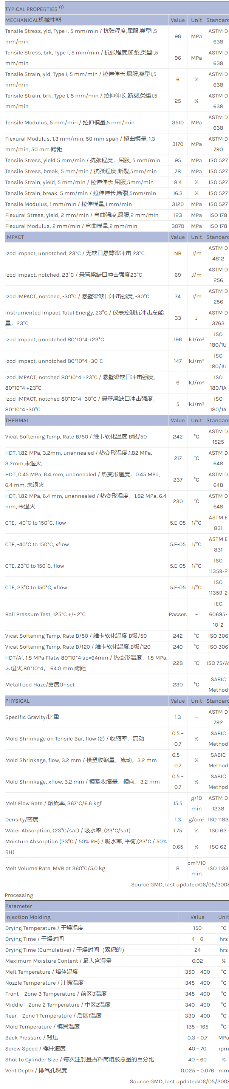Select the Maximum Moisture Content row
This screenshot has width=229, height=1089.
coord(58,961)
